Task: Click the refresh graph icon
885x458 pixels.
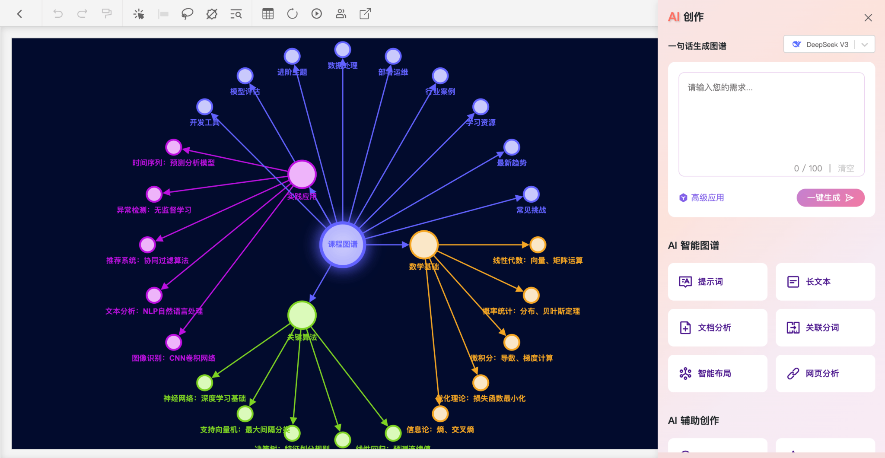Action: coord(293,14)
